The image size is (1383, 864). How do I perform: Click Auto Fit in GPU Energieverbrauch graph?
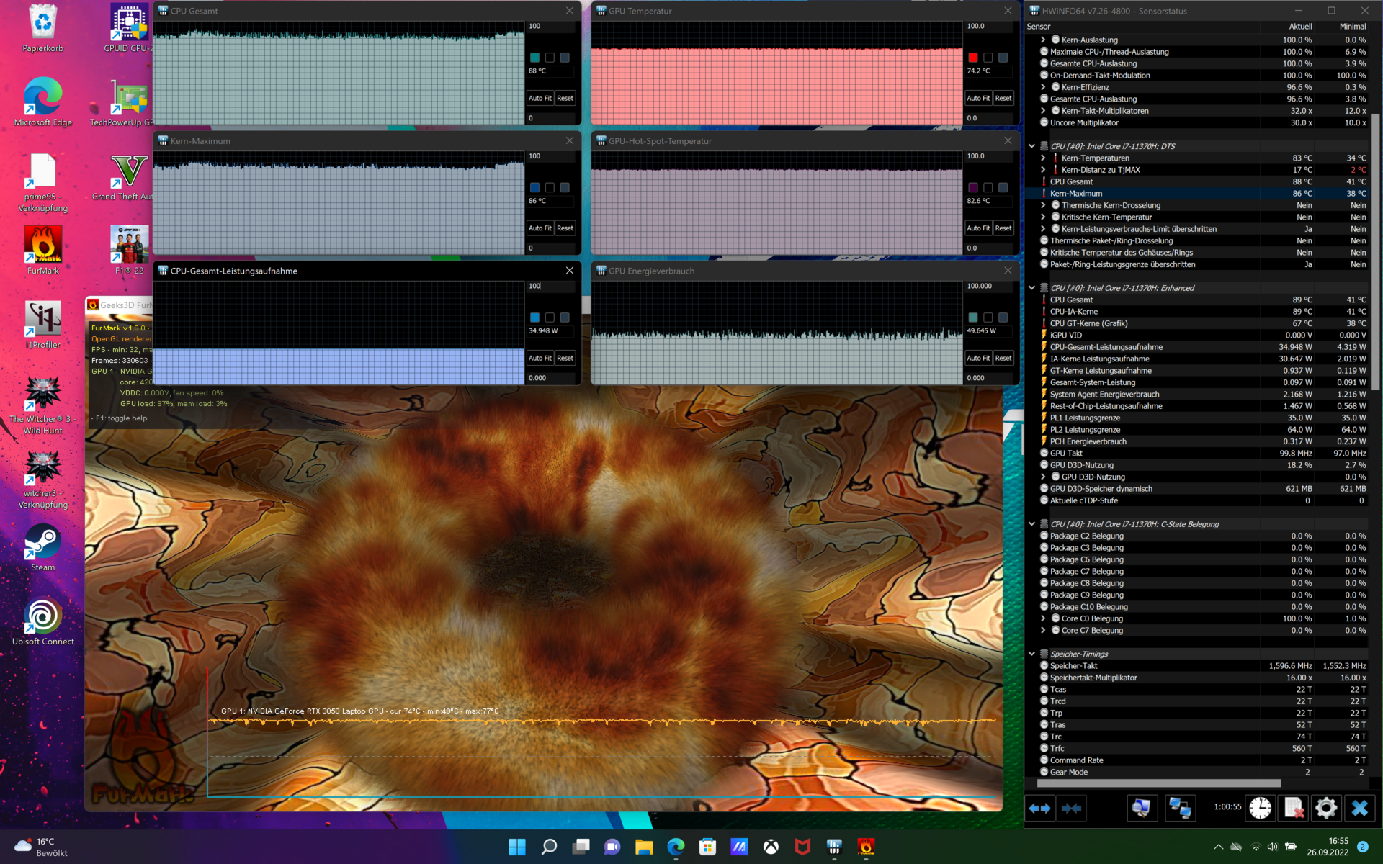[x=978, y=358]
